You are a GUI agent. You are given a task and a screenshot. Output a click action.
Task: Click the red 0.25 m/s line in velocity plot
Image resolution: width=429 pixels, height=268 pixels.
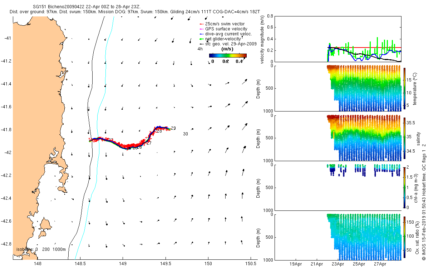click(x=365, y=48)
